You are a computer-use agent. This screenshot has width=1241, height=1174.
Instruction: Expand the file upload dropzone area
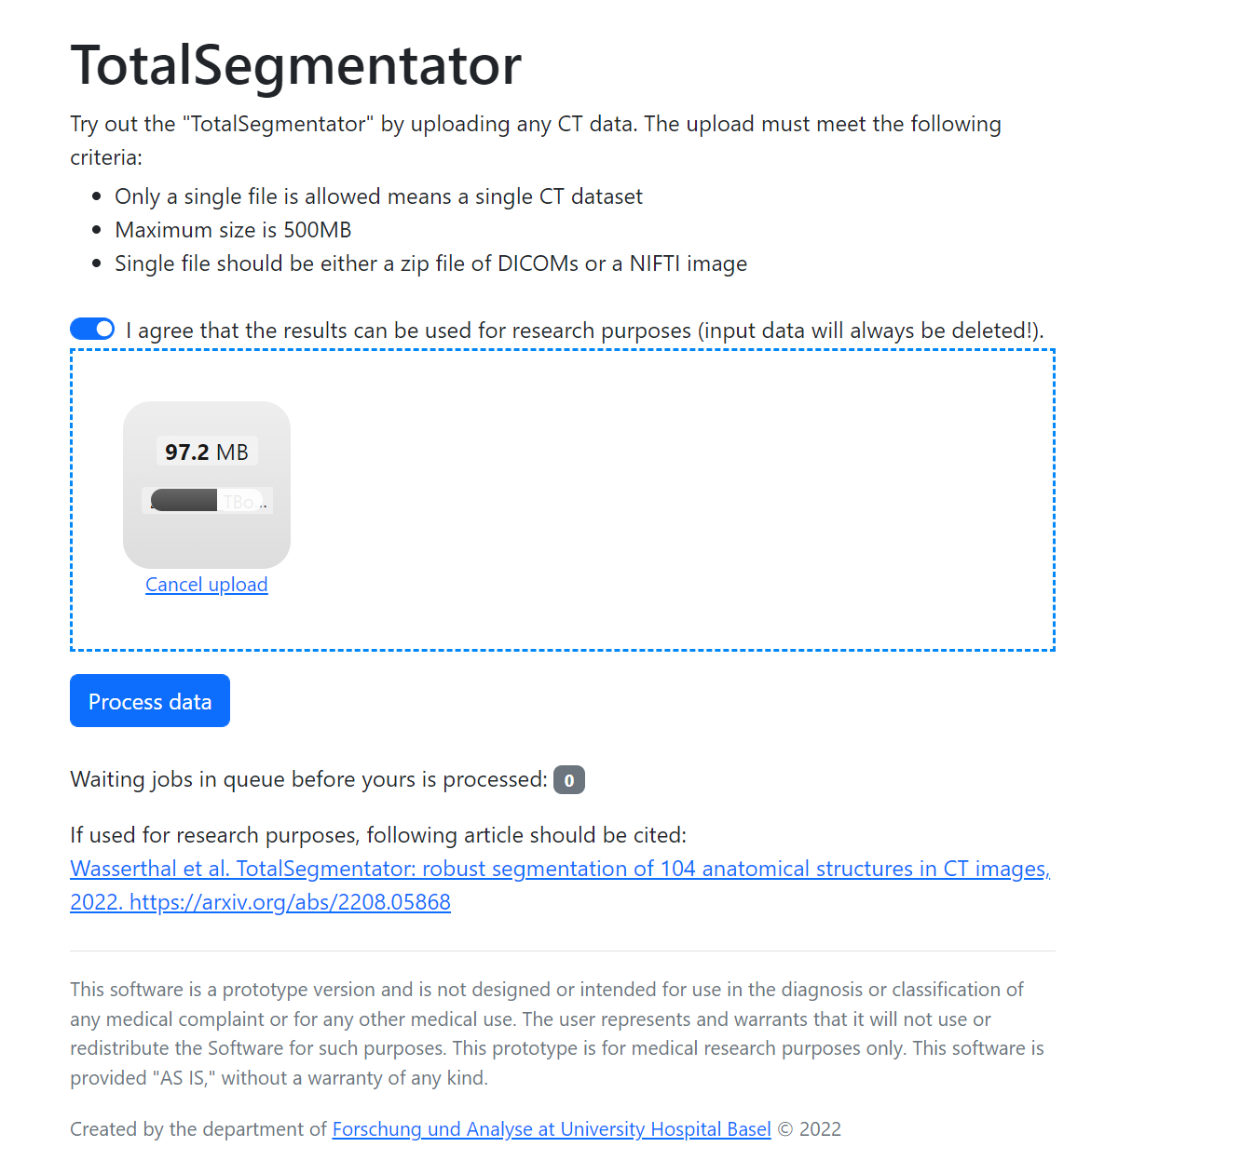652,498
